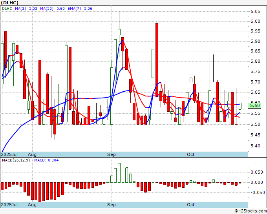Click the (DLHC) chart title

tap(9, 3)
